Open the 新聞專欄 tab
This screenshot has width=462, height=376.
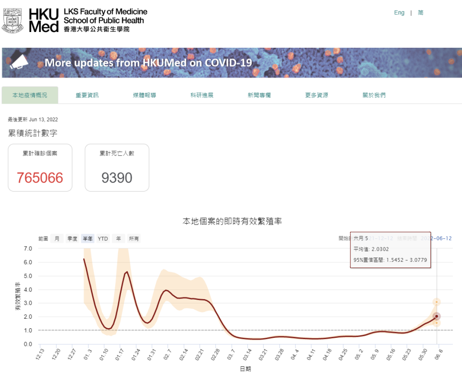click(x=259, y=95)
